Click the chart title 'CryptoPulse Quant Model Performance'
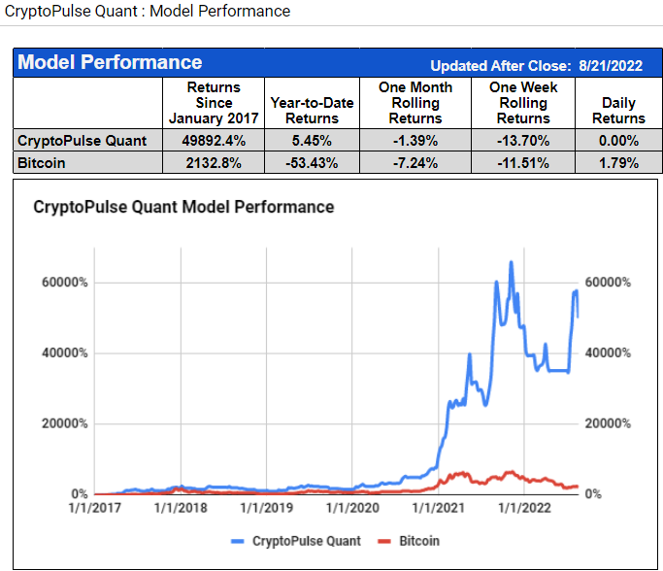The width and height of the screenshot is (663, 571). pos(183,207)
